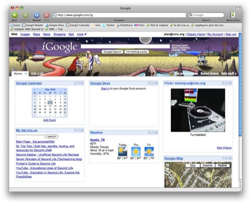Close the Google Map gadget

230,158
